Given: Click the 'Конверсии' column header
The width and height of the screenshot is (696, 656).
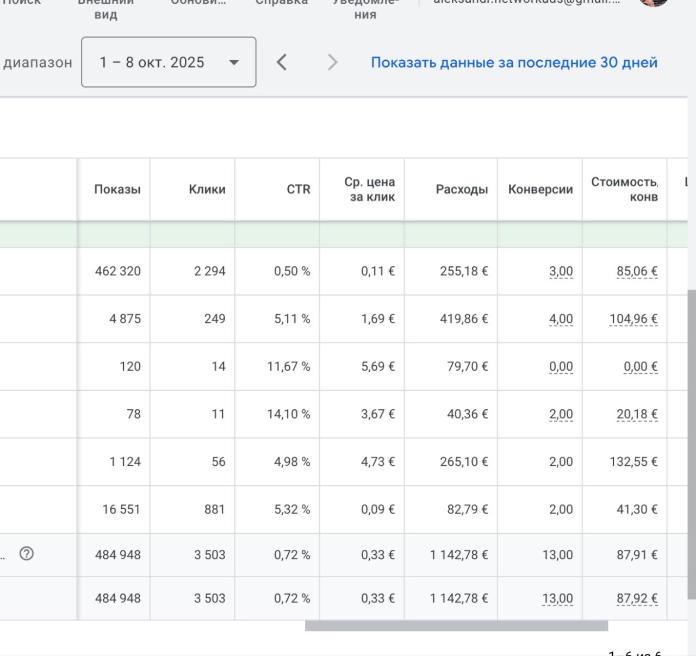Looking at the screenshot, I should click(x=540, y=189).
